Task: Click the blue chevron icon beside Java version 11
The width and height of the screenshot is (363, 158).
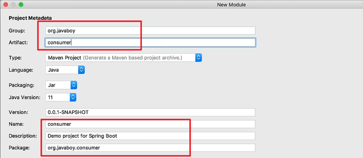Action: click(x=73, y=98)
